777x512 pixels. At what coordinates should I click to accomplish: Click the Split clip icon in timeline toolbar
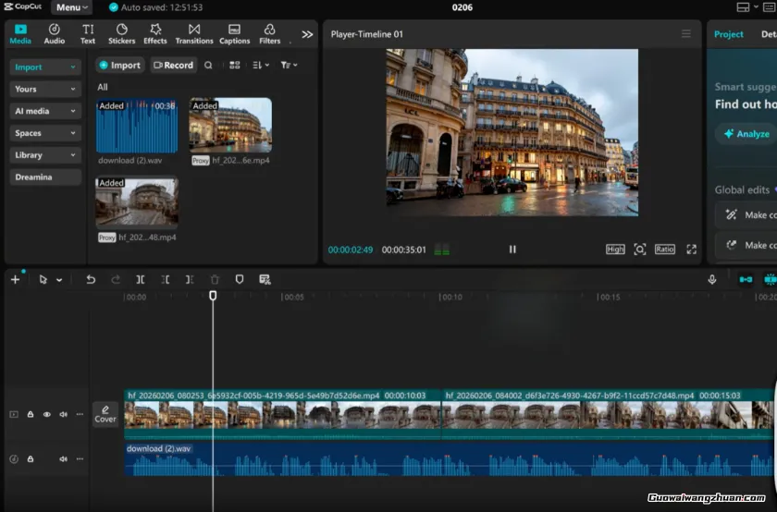tap(141, 279)
